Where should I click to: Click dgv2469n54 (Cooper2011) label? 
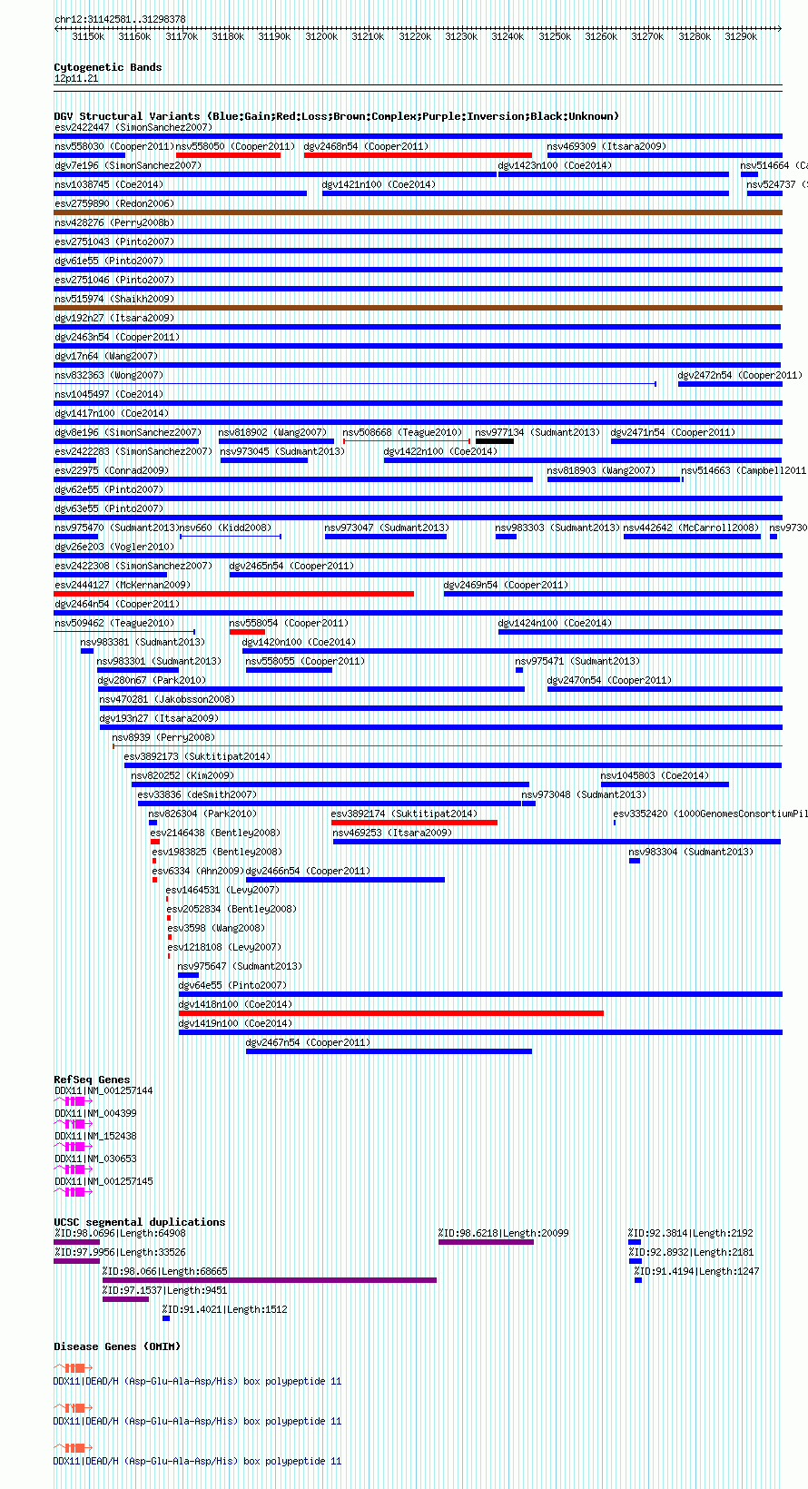(x=507, y=585)
